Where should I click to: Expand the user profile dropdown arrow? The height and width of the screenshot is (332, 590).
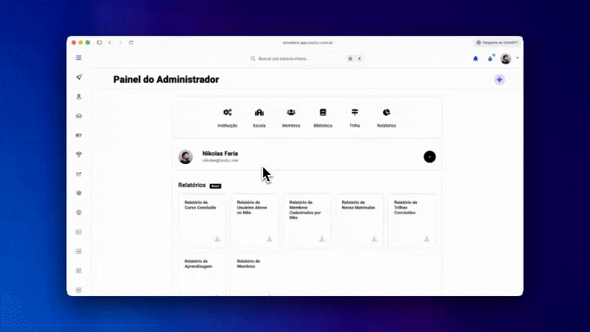pos(517,58)
